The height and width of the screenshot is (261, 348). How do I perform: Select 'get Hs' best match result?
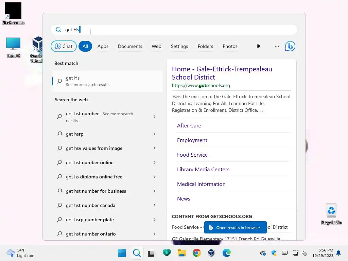107,81
